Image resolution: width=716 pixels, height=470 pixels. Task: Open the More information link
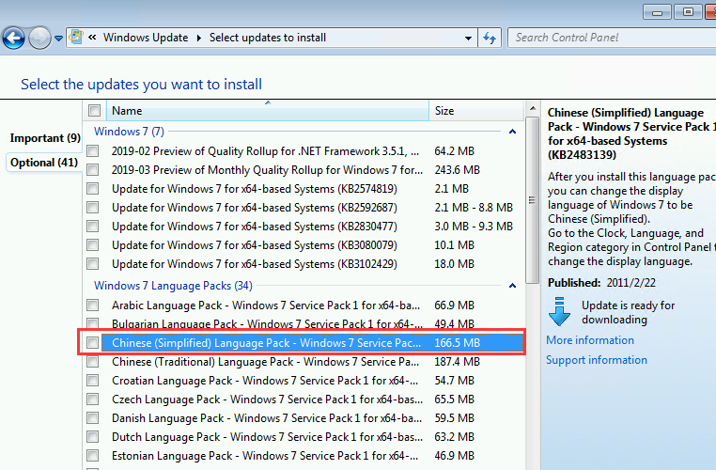tap(590, 340)
